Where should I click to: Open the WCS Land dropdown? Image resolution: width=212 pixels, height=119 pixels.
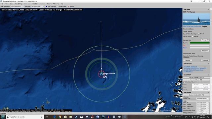(x=203, y=109)
